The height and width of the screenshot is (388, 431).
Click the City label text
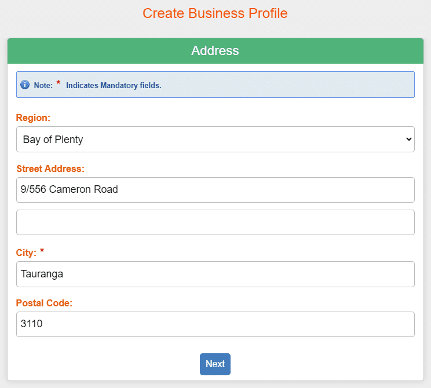point(26,252)
